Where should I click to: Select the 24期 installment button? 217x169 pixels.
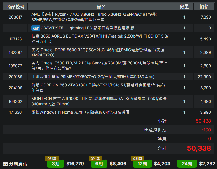(187, 164)
